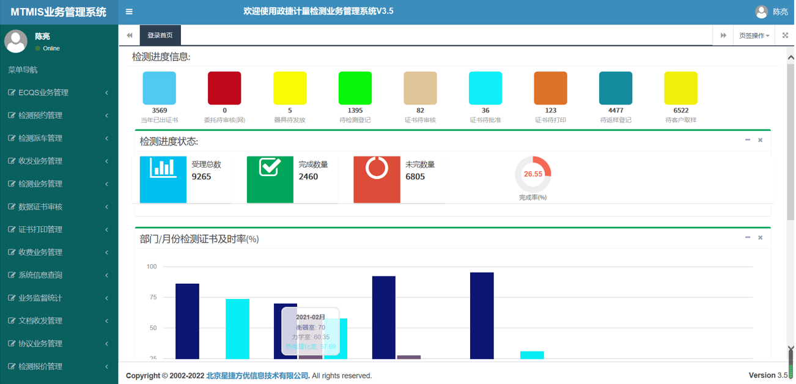796x384 pixels.
Task: Minimize the 部门/月份检测证书及时率 panel
Action: pos(747,237)
